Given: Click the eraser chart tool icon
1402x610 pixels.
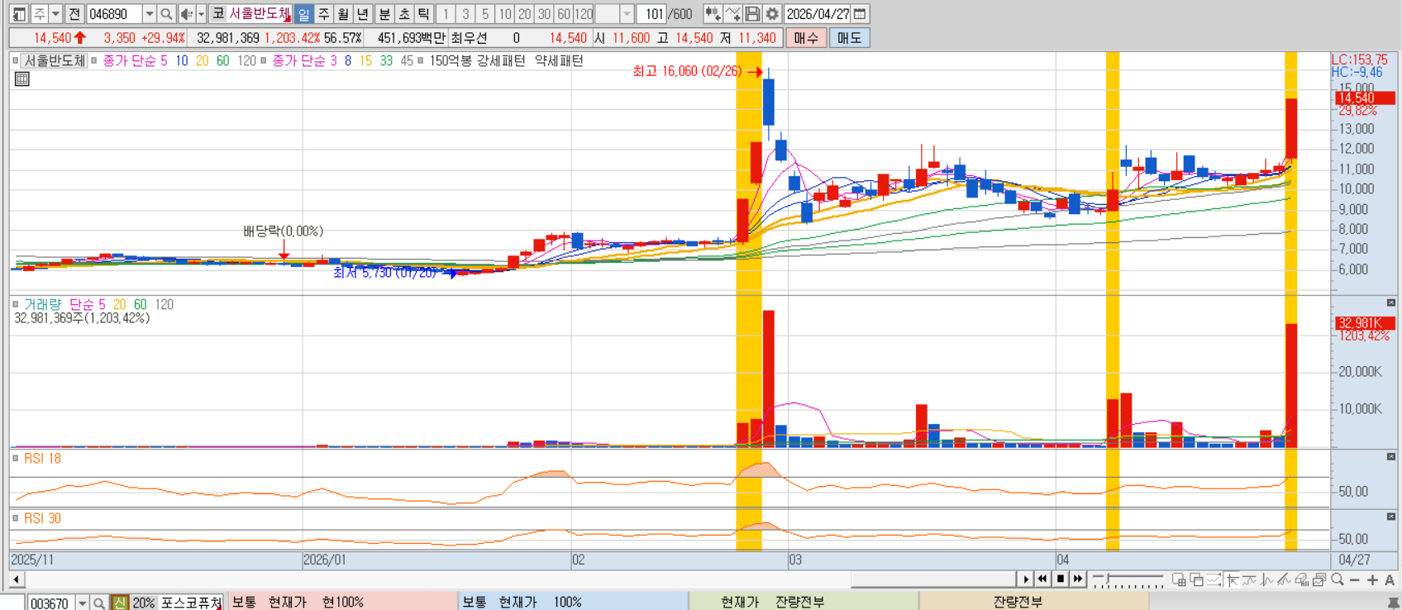Looking at the screenshot, I should [1302, 579].
